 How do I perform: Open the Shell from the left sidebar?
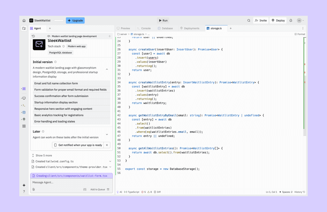point(24,105)
